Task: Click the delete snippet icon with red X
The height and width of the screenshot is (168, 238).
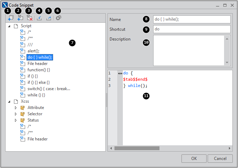Action: tap(30, 18)
